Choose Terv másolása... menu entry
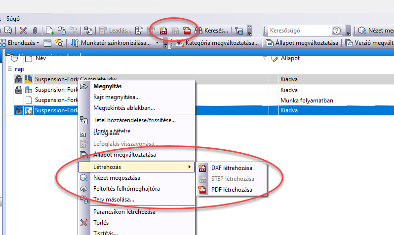The width and height of the screenshot is (394, 235). pyautogui.click(x=137, y=200)
